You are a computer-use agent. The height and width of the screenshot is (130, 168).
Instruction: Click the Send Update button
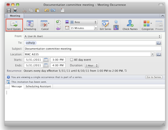pyautogui.click(x=14, y=25)
